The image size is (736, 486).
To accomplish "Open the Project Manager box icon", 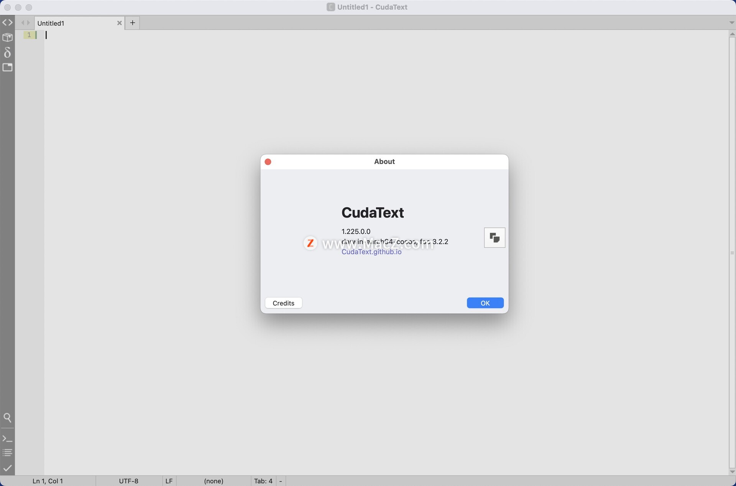I will 7,37.
